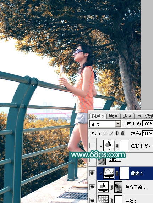Hide the 曲线 1 layer eye icon
This screenshot has height=203, width=153.
92,201
